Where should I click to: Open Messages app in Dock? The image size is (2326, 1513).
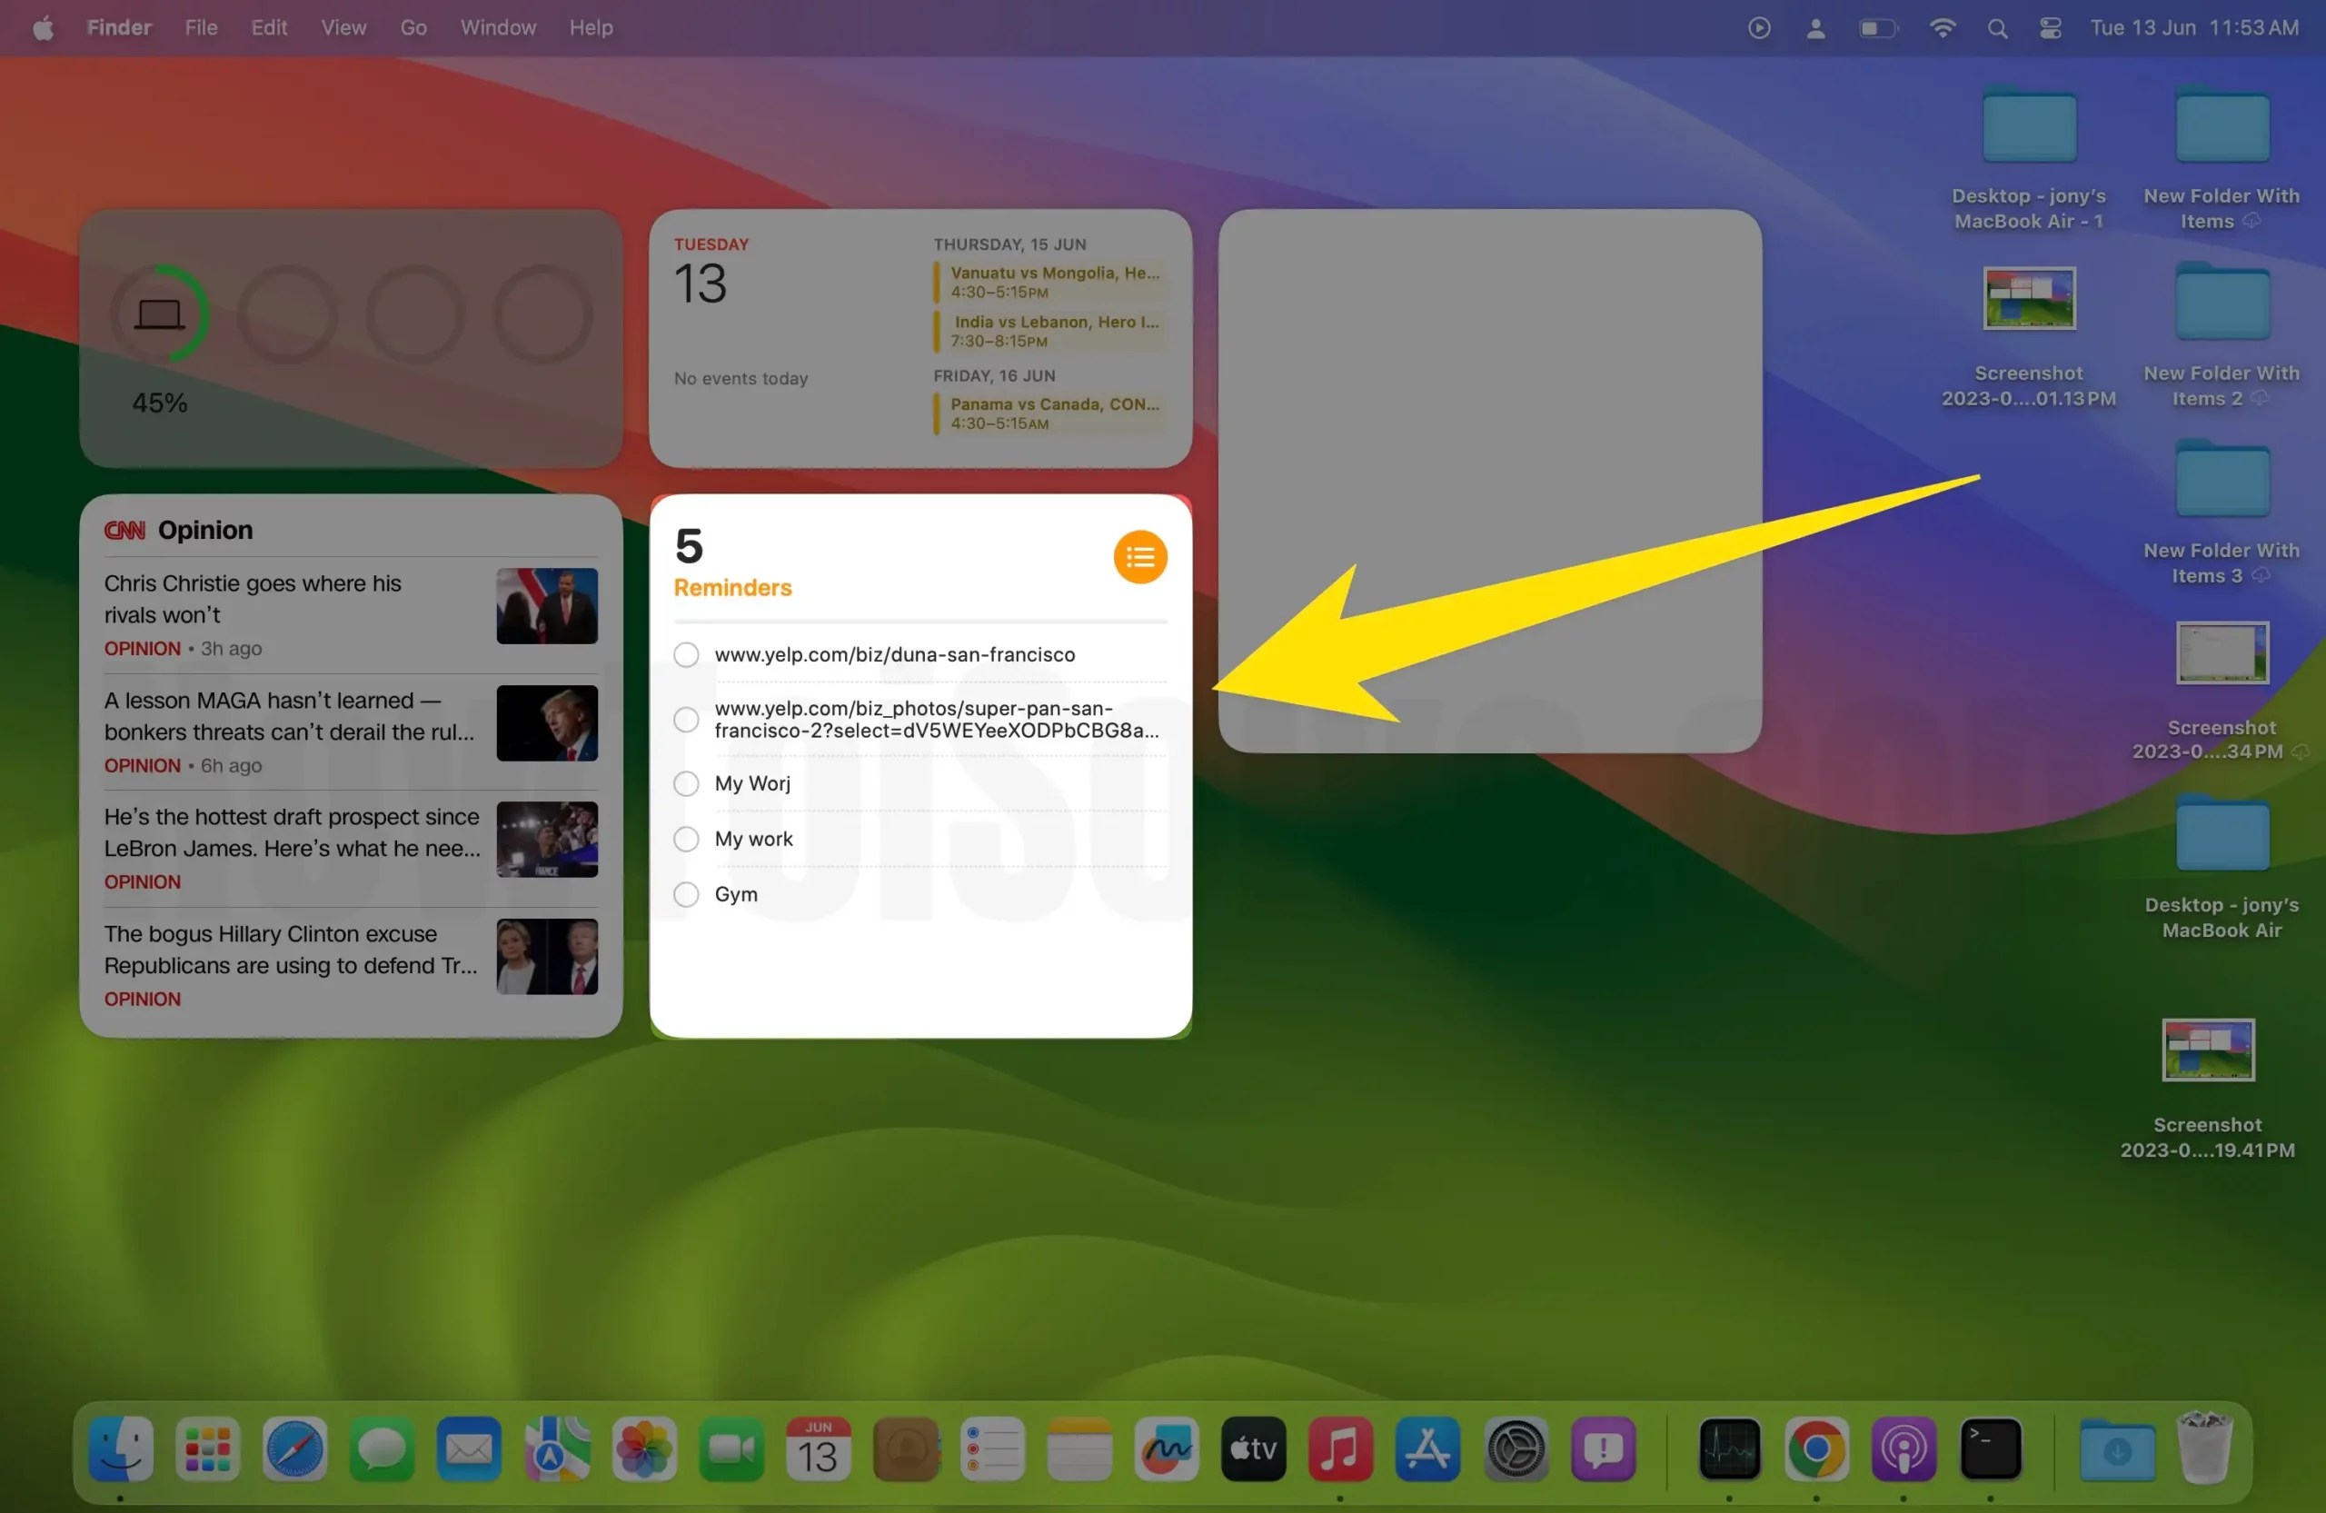tap(381, 1448)
